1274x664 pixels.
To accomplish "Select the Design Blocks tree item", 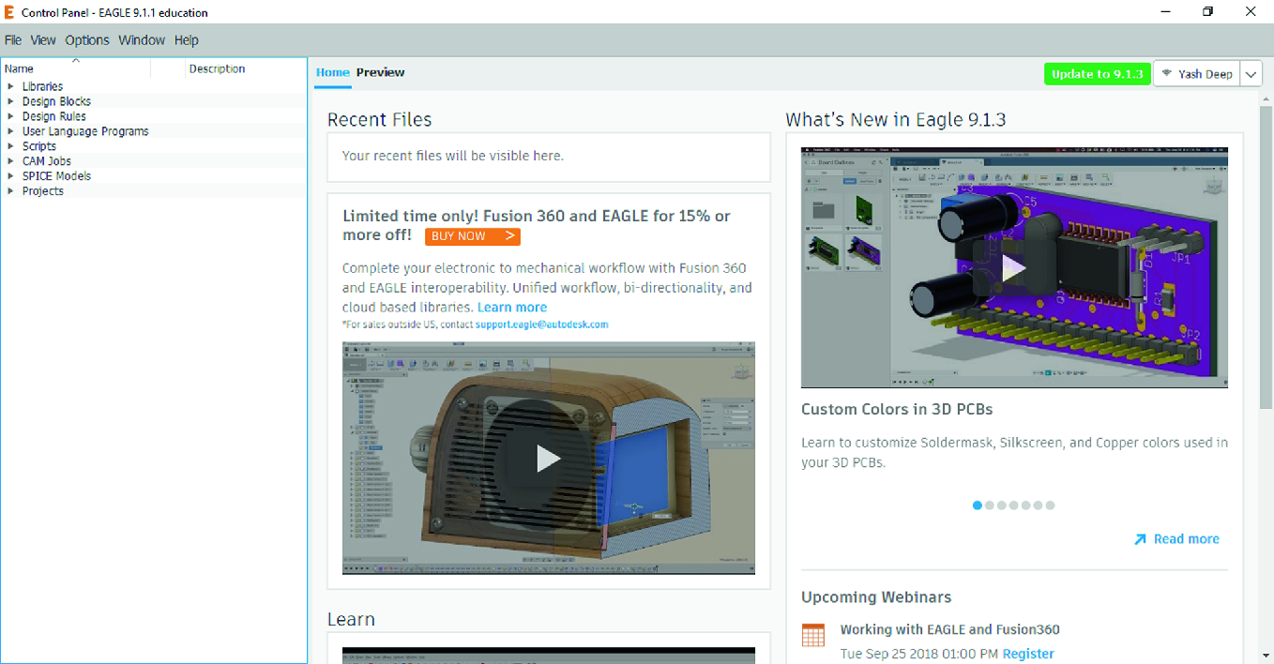I will 56,101.
